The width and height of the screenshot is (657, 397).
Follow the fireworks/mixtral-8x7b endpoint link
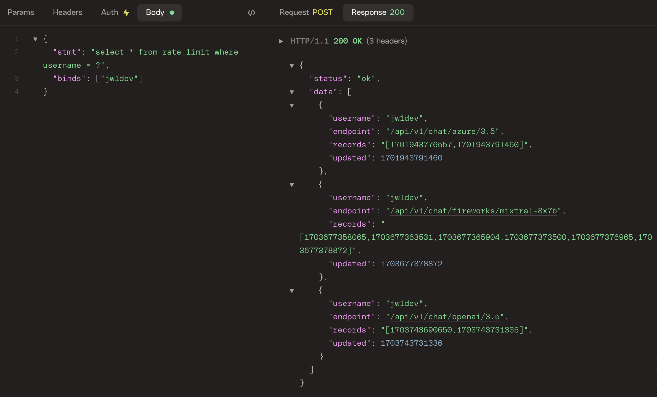coord(473,211)
